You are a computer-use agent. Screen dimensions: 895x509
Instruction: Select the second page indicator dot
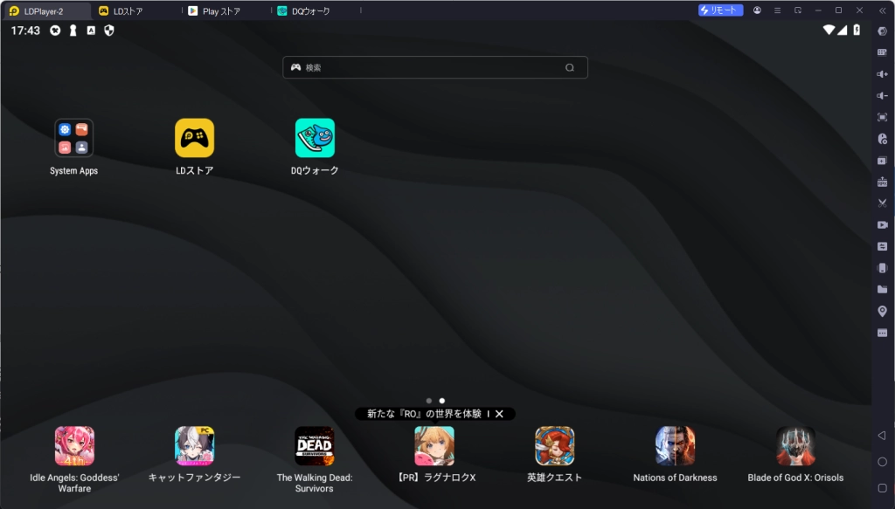click(441, 401)
